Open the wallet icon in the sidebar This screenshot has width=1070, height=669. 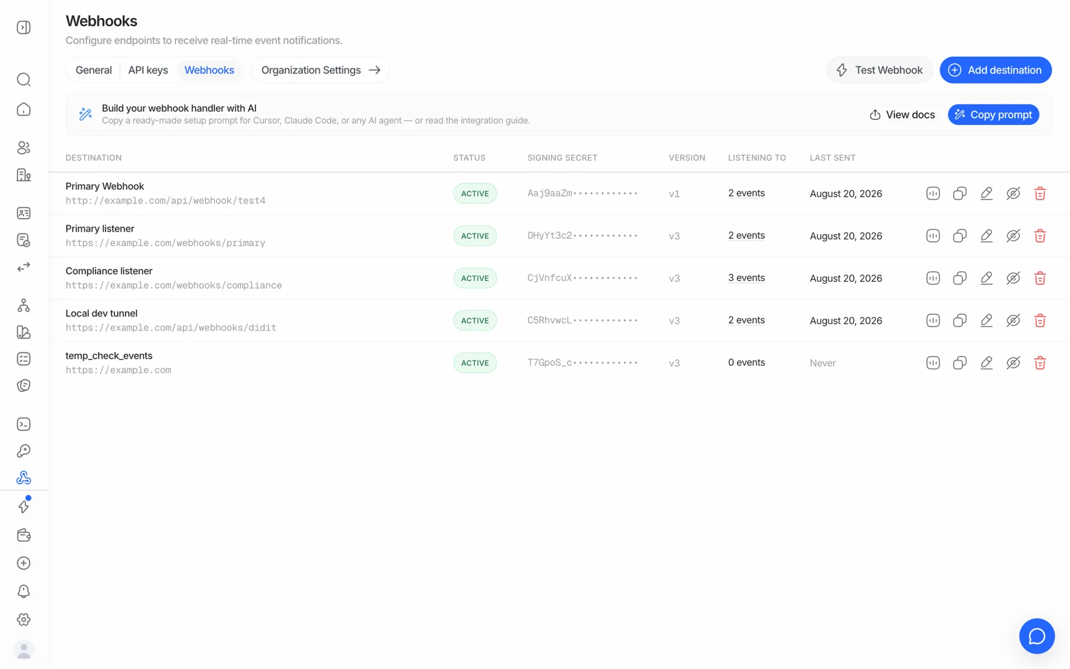click(x=23, y=535)
